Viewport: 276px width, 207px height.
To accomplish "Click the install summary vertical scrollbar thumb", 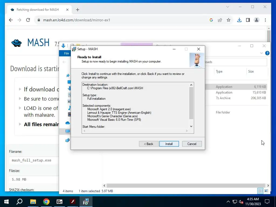I will [x=191, y=103].
